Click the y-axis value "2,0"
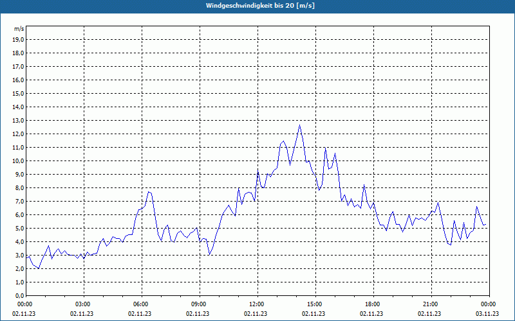This screenshot has width=515, height=321. tap(20, 269)
